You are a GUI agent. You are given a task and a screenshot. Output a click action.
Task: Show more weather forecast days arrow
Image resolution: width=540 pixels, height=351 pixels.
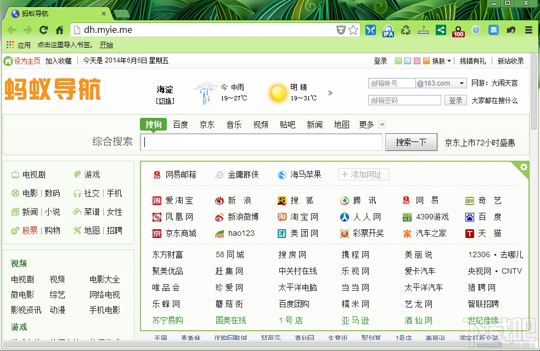tap(330, 93)
